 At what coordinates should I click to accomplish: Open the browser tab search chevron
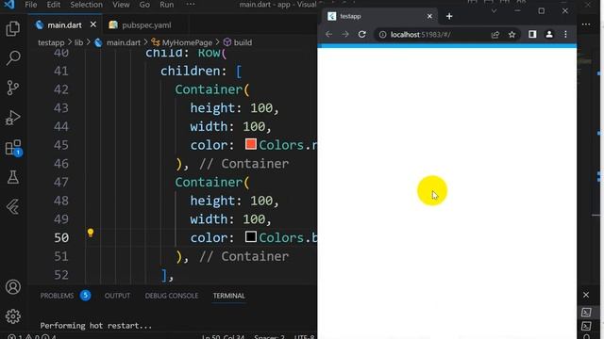click(x=494, y=11)
